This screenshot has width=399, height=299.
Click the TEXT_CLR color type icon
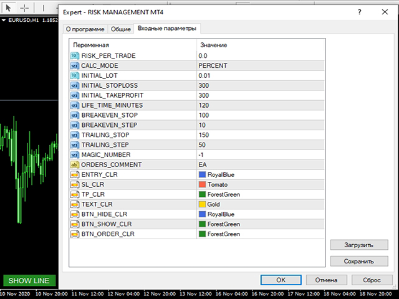click(x=75, y=204)
